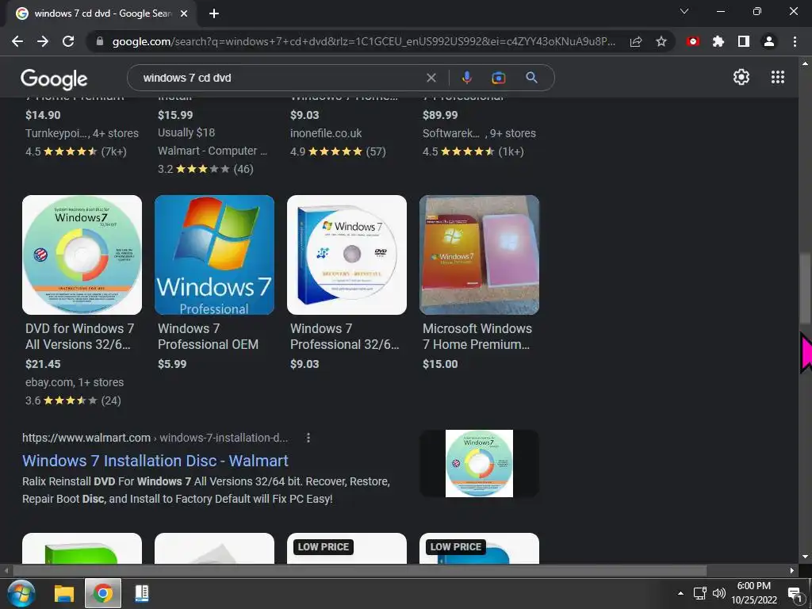Click the address bar URL
The image size is (812, 609).
coord(363,41)
